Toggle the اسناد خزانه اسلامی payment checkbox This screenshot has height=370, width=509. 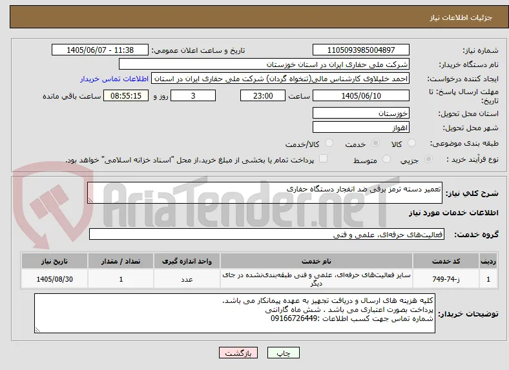pyautogui.click(x=323, y=159)
